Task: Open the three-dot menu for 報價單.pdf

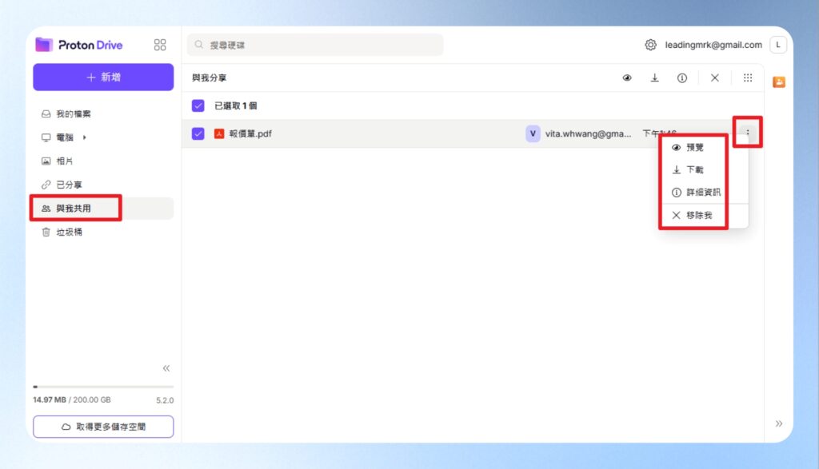Action: click(x=748, y=133)
